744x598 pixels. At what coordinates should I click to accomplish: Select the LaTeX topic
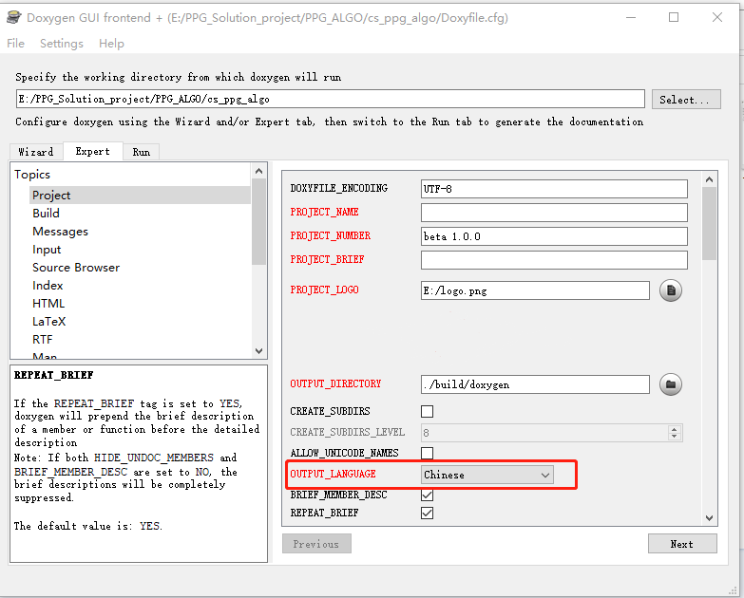click(48, 321)
